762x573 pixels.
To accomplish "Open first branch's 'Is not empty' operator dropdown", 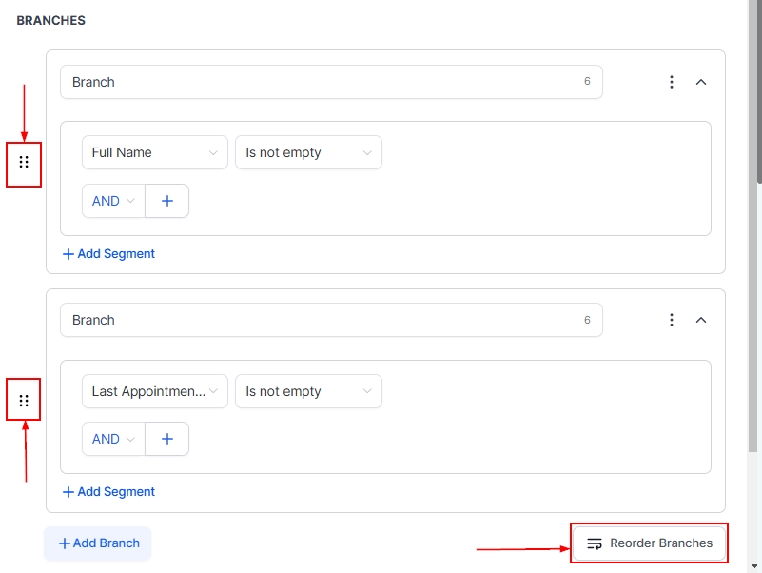I will point(308,152).
